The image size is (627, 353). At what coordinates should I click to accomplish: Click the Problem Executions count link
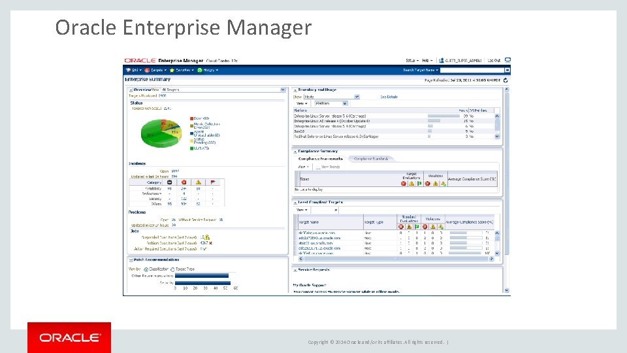pyautogui.click(x=204, y=243)
